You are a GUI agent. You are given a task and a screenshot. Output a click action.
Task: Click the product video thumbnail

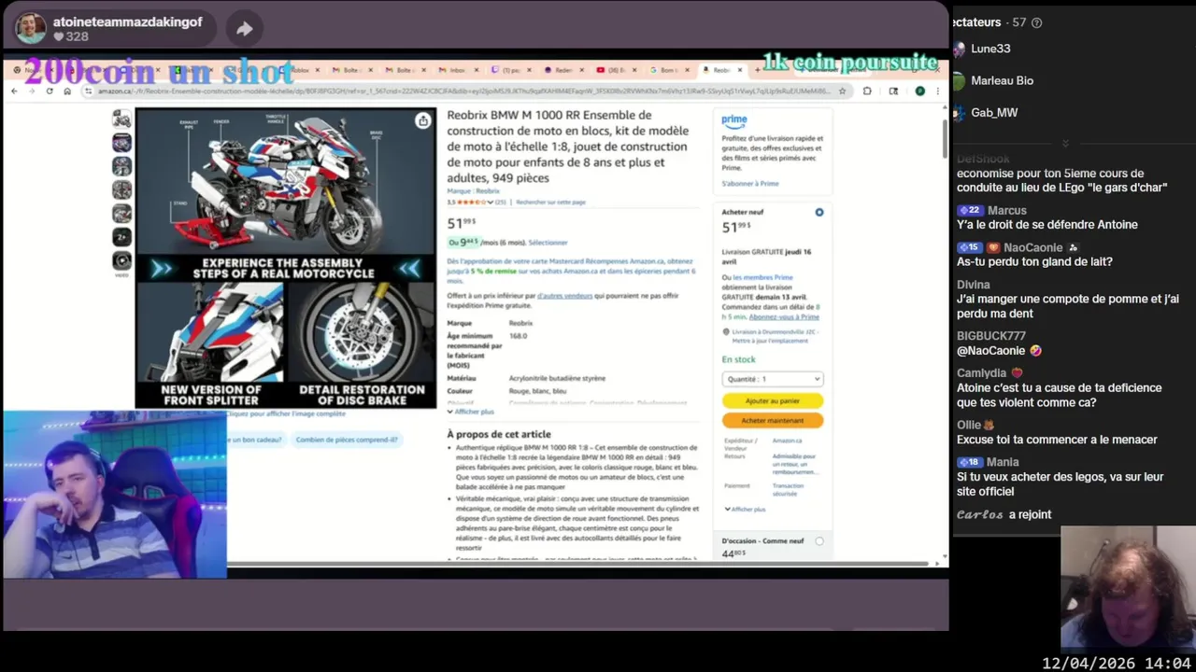tap(121, 261)
